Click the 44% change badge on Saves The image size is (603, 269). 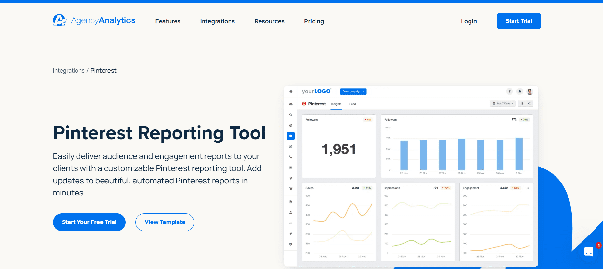367,188
